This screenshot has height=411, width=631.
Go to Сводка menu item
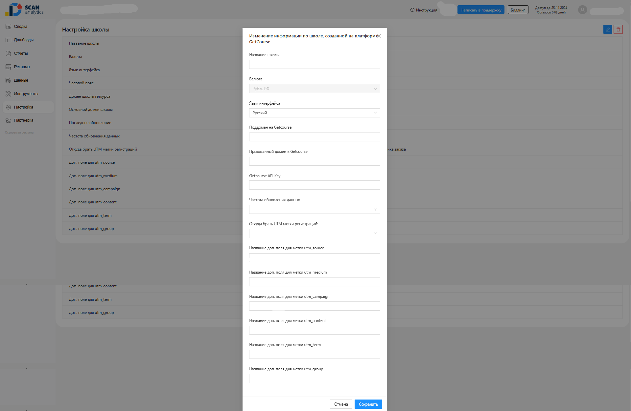[21, 27]
